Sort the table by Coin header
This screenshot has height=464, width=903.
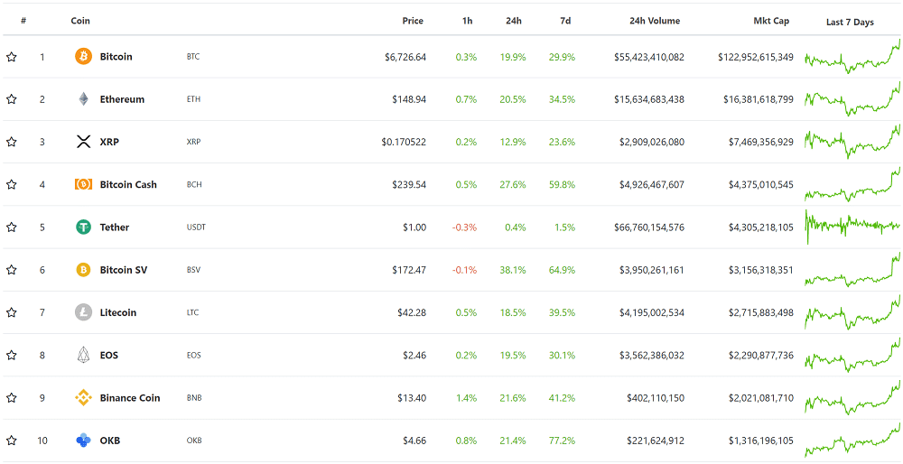click(x=80, y=21)
